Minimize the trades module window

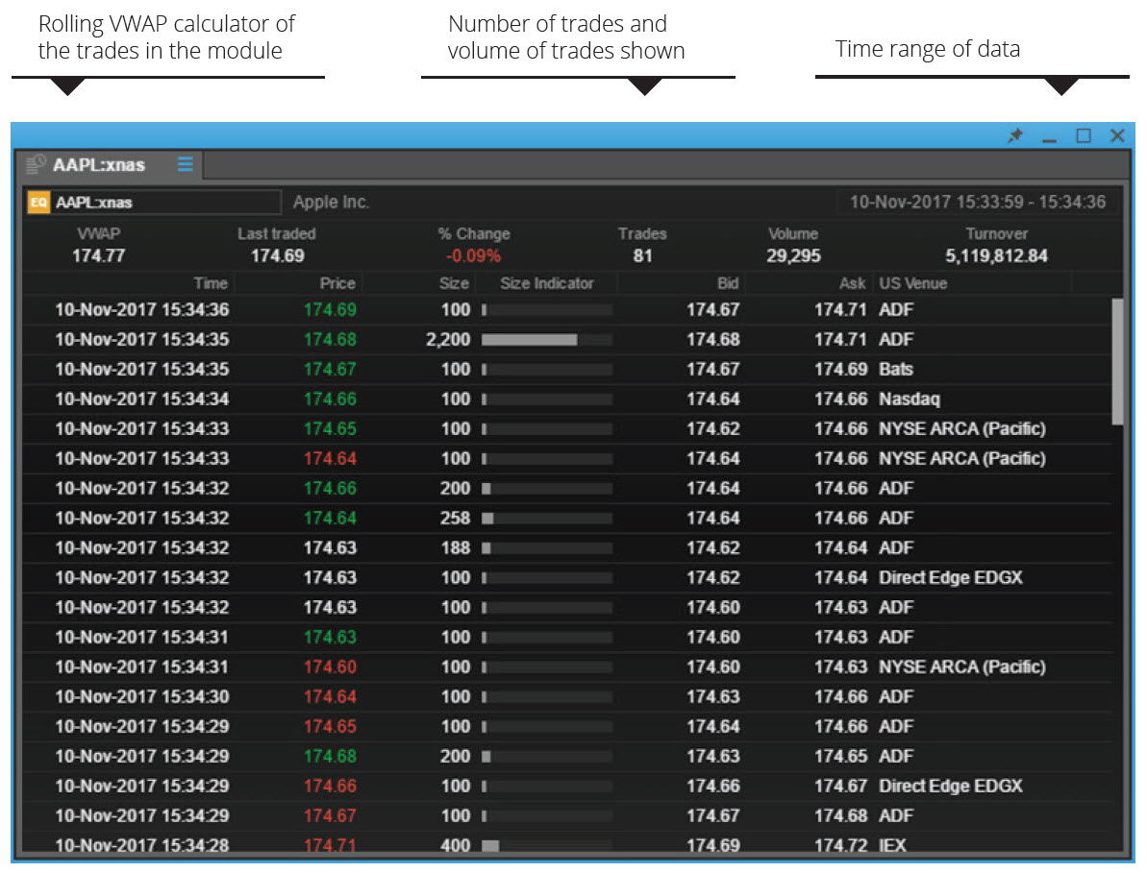[1049, 137]
